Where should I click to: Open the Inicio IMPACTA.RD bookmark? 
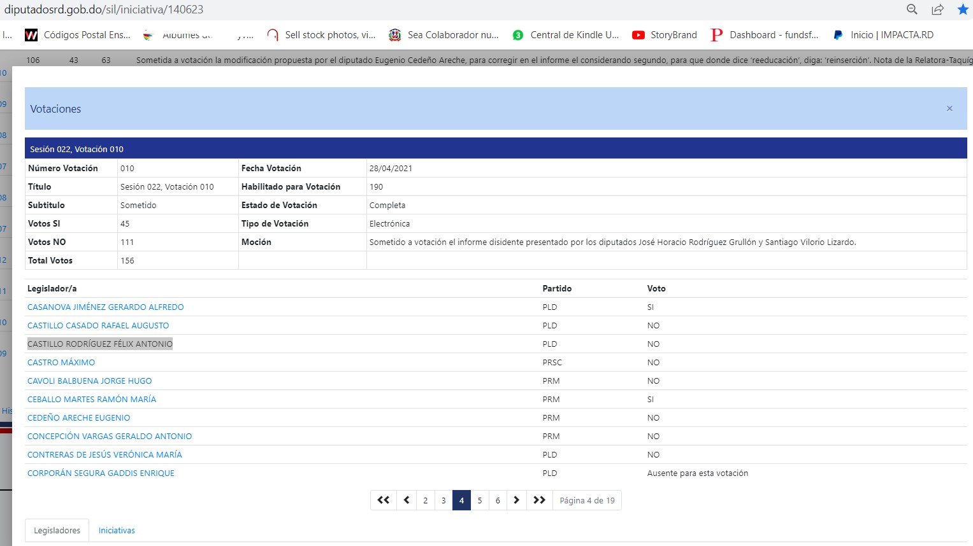pyautogui.click(x=883, y=35)
